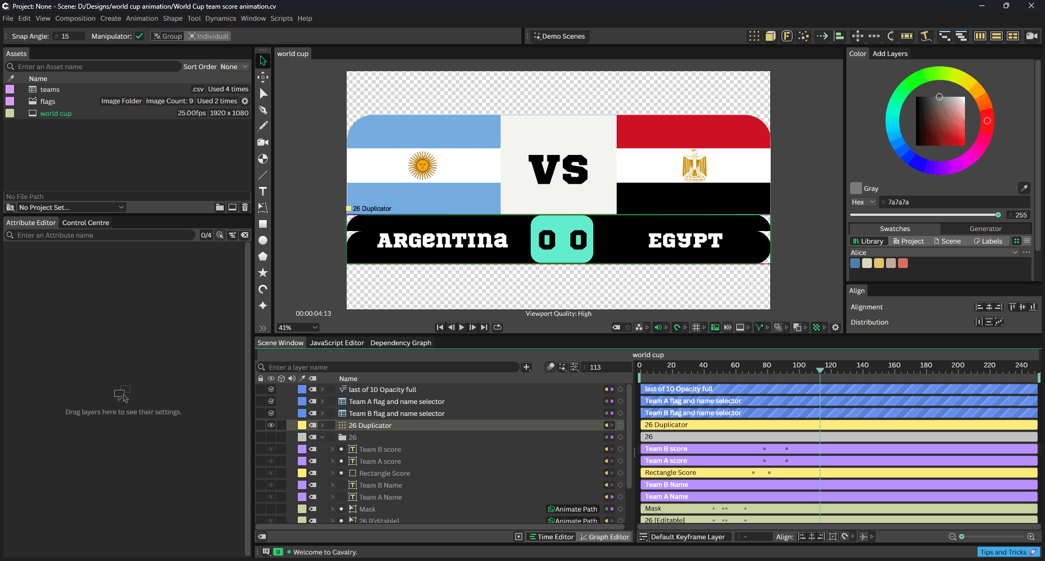The image size is (1045, 561).
Task: Click the color eyedropper icon
Action: pos(1024,188)
